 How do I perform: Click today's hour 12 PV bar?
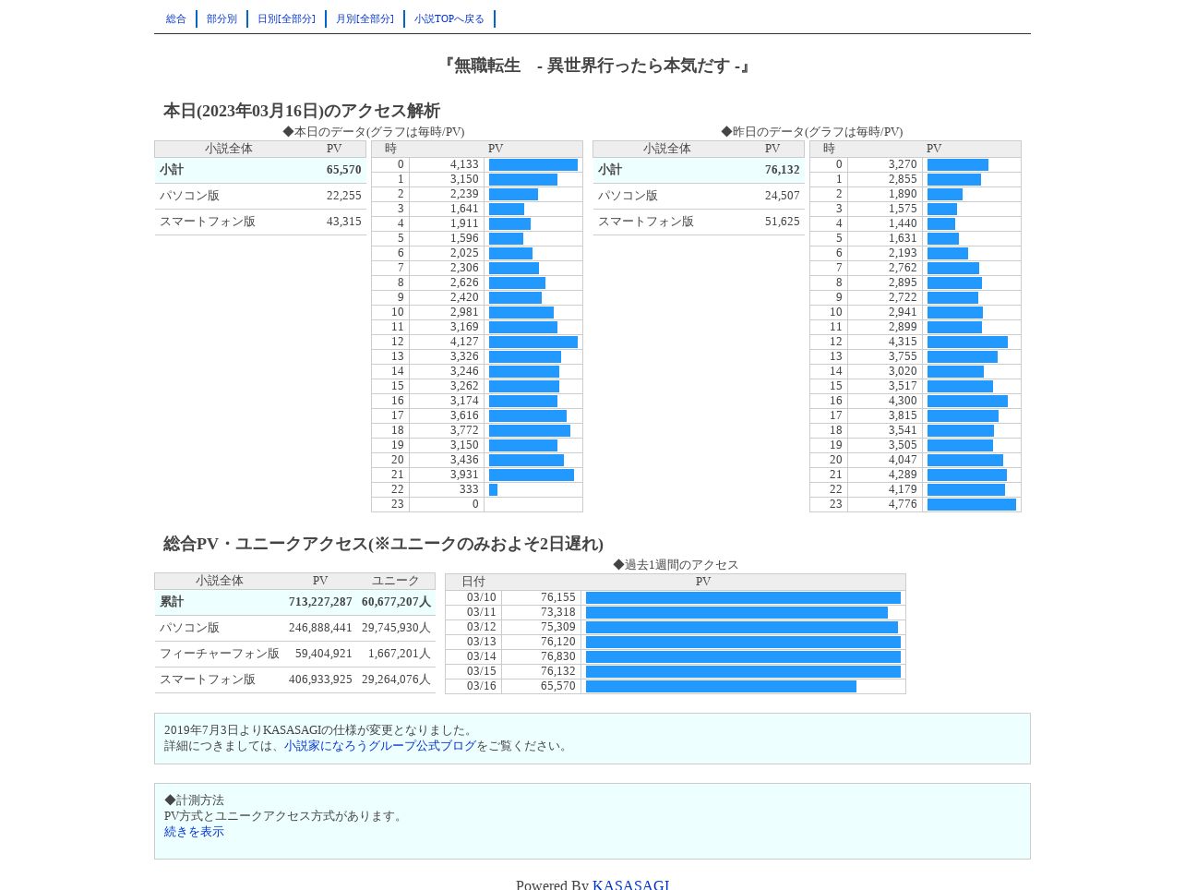(533, 343)
